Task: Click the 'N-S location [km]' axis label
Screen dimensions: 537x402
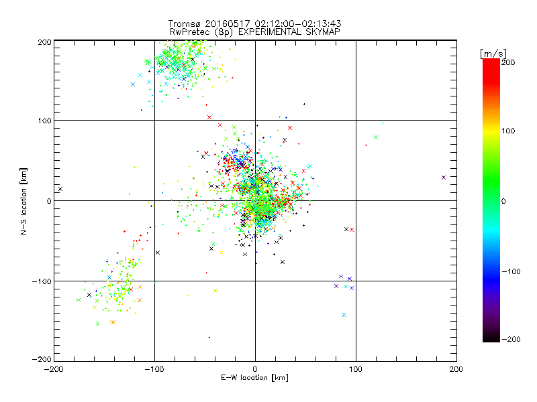Action: click(x=23, y=201)
